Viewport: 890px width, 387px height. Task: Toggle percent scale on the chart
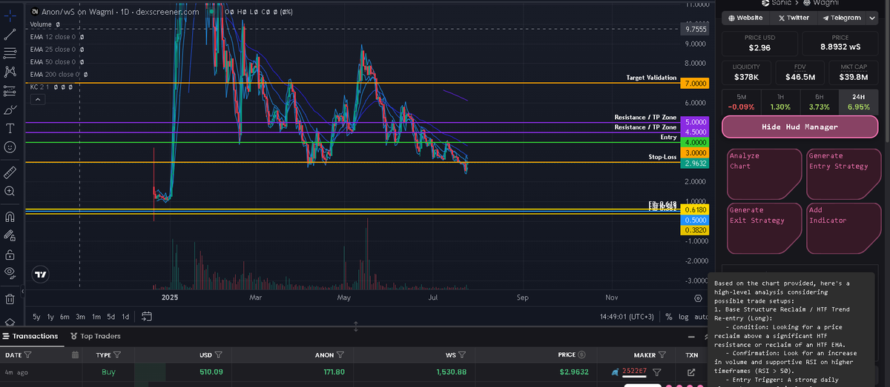point(669,317)
